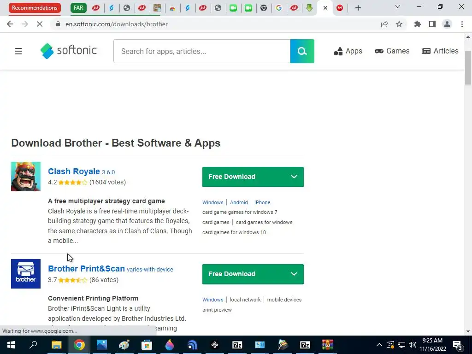Open the hamburger menu beside the Softonic logo
Image resolution: width=472 pixels, height=354 pixels.
18,51
